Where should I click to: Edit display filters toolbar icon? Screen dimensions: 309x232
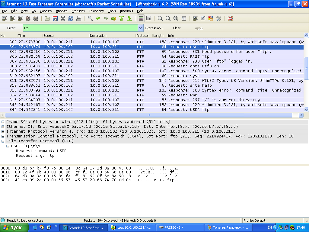coord(203,18)
